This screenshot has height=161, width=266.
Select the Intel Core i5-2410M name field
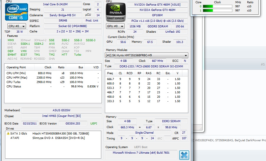[x=55, y=4]
